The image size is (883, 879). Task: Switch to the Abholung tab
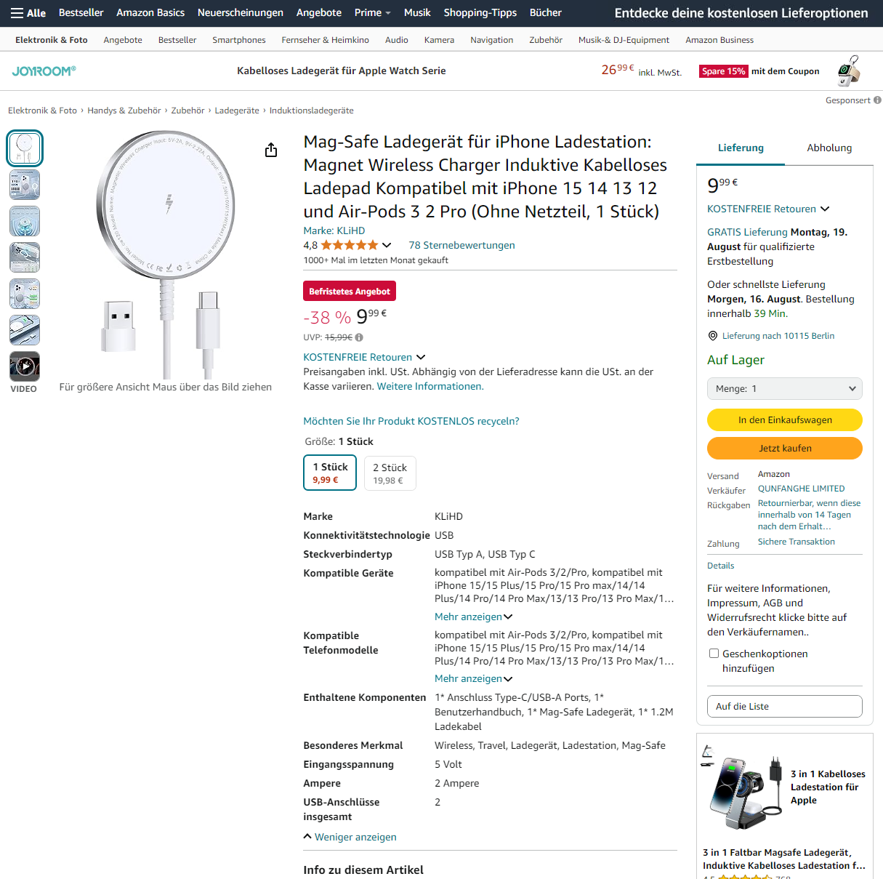pyautogui.click(x=829, y=148)
